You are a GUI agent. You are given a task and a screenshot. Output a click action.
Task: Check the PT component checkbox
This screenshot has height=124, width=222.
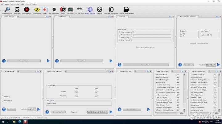pos(181,36)
